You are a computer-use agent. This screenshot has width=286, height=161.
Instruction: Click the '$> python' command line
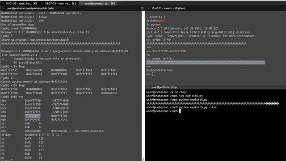(x=153, y=25)
